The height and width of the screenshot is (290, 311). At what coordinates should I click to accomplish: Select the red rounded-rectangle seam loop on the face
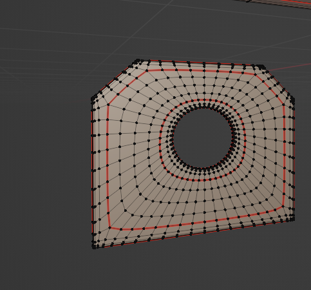tap(108, 168)
